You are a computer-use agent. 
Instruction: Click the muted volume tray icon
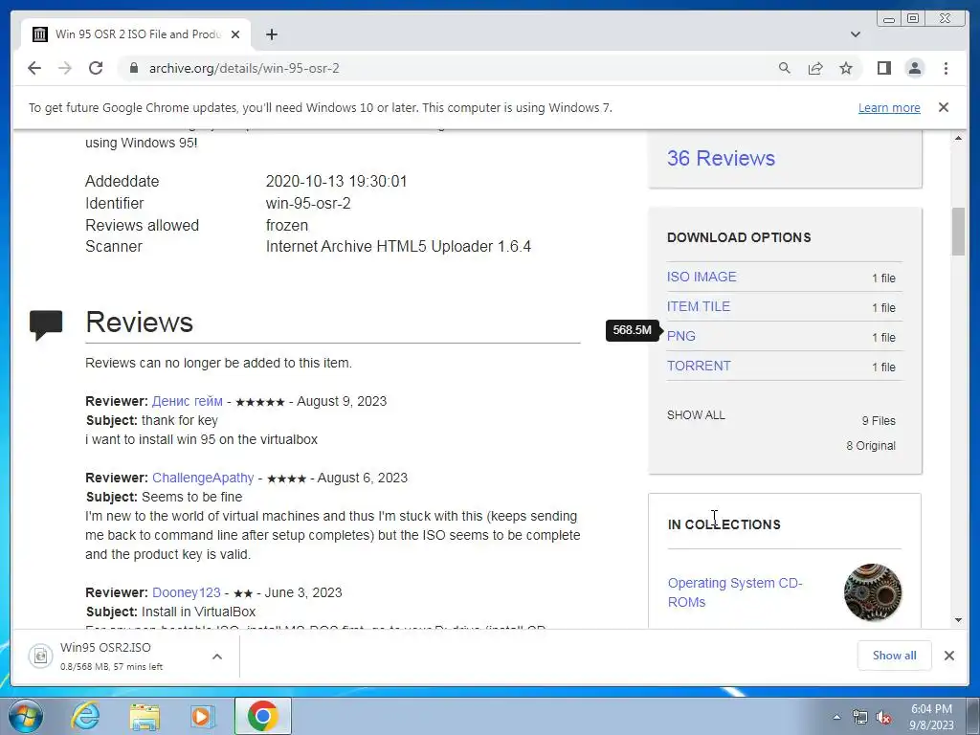click(x=883, y=718)
